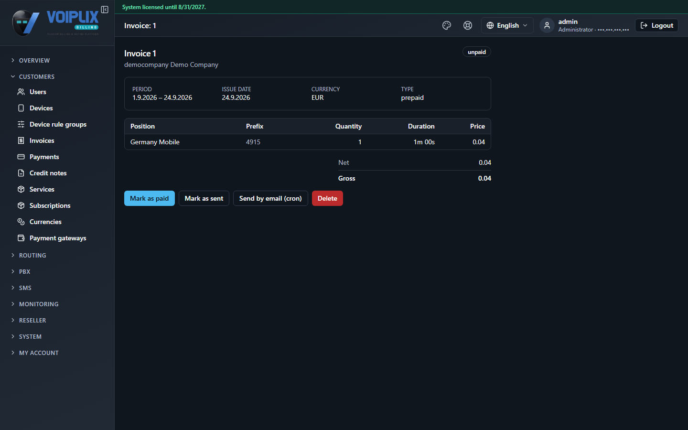This screenshot has width=688, height=430.
Task: Expand the PBX section
Action: coord(24,271)
